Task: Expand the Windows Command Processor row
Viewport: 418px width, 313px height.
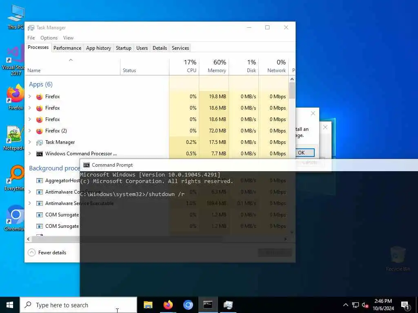Action: tap(30, 154)
